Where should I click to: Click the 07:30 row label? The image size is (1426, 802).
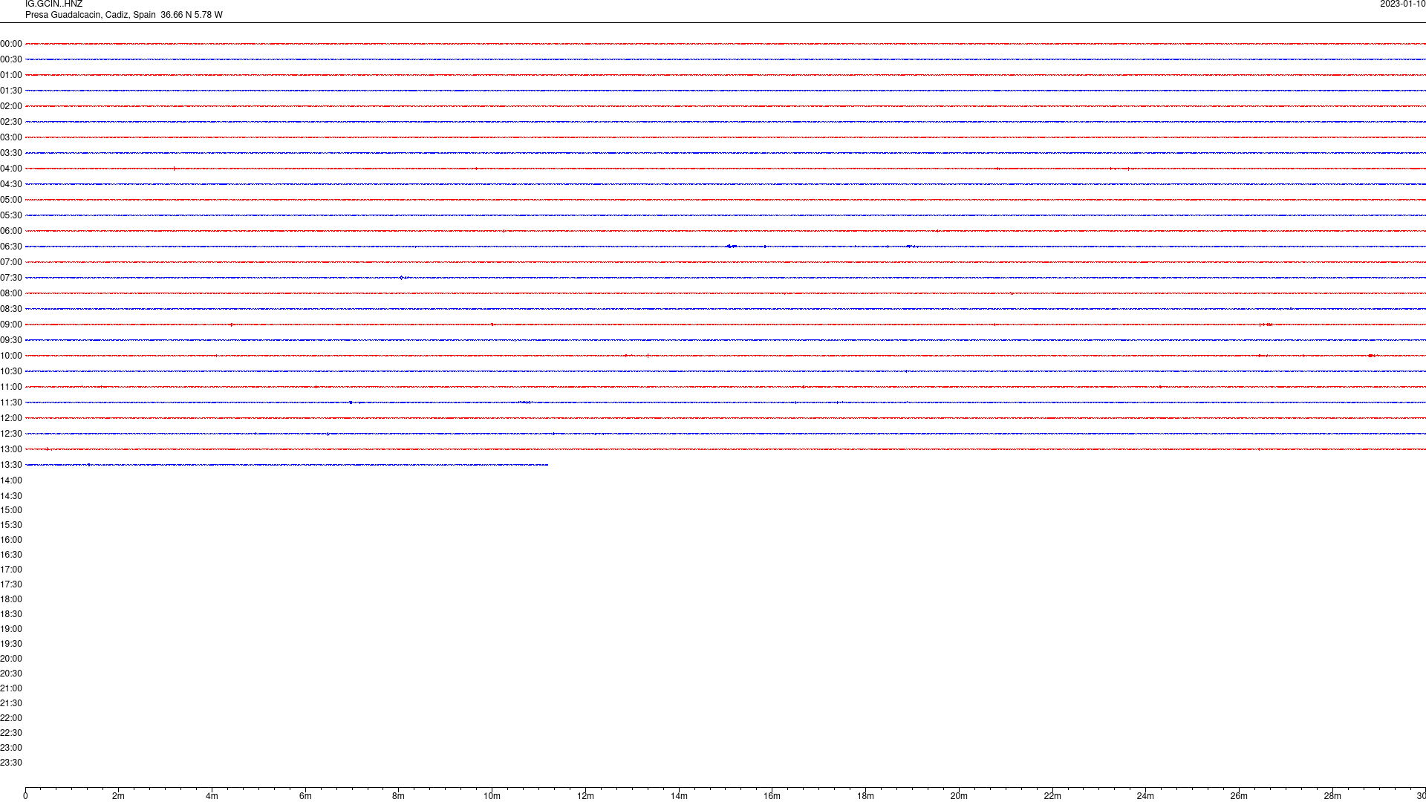[11, 278]
